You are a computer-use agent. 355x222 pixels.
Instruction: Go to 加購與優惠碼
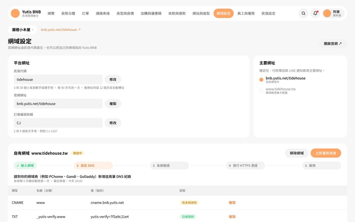pyautogui.click(x=151, y=13)
